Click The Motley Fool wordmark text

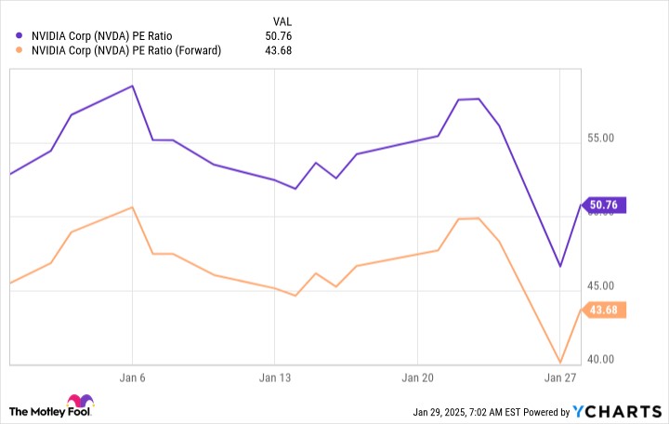click(50, 412)
